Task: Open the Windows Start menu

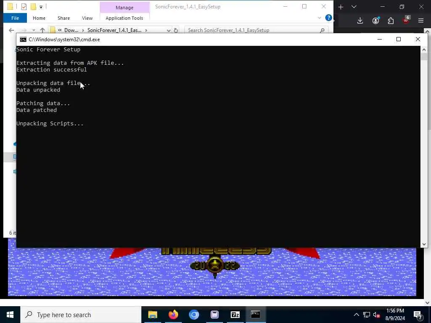Action: coord(10,315)
